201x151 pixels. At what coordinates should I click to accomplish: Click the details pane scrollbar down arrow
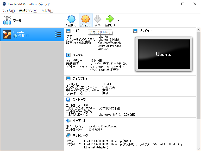(198, 149)
